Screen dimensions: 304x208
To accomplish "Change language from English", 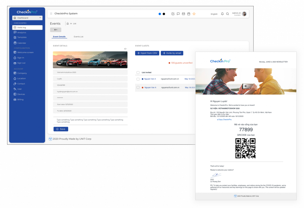I will (214, 14).
